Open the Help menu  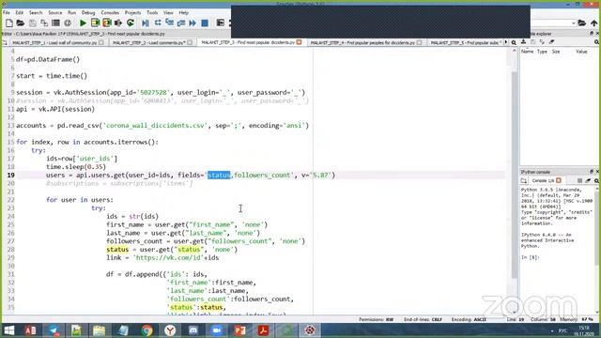[184, 12]
